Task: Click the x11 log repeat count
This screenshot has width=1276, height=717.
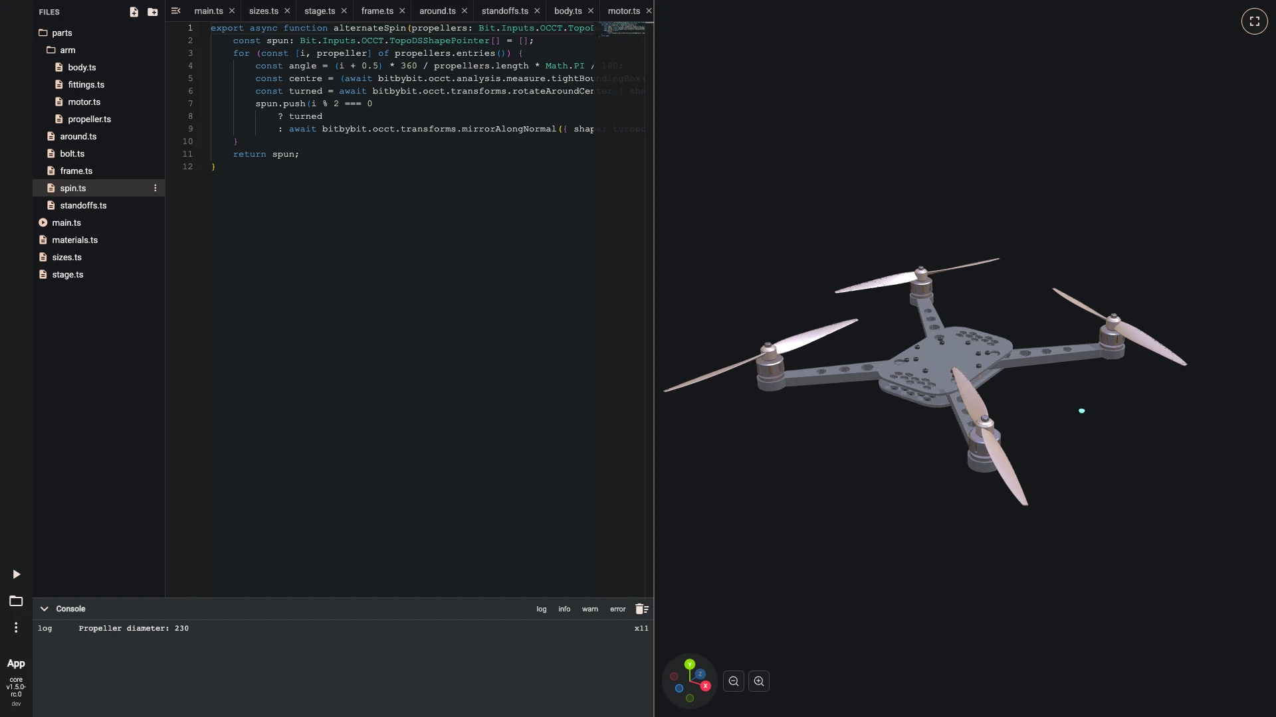Action: (x=641, y=628)
